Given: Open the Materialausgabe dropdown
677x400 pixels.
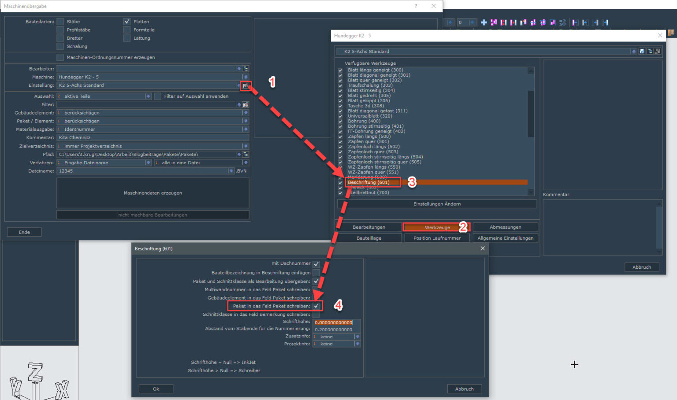Looking at the screenshot, I should point(246,130).
